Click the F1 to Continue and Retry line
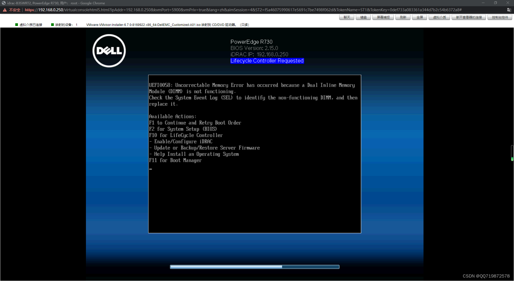The width and height of the screenshot is (514, 281). (x=195, y=123)
